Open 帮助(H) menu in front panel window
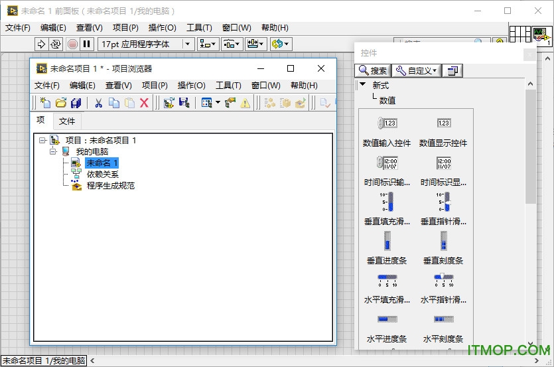This screenshot has width=554, height=367. [275, 28]
